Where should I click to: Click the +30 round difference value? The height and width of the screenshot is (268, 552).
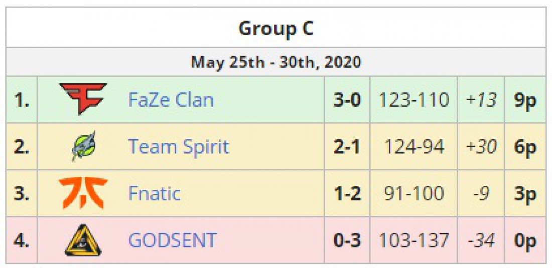click(x=481, y=147)
